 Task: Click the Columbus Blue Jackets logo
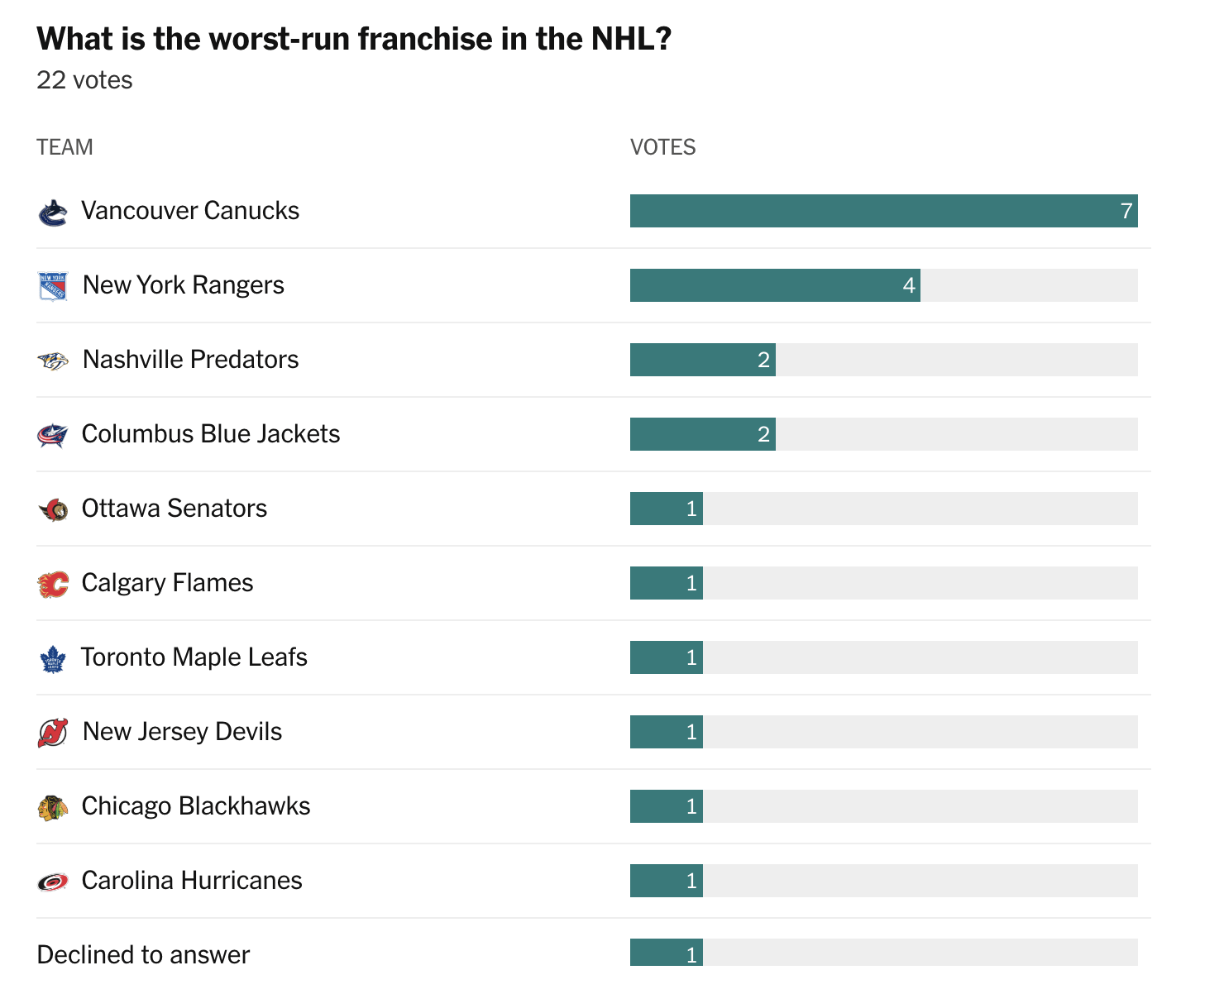pyautogui.click(x=53, y=435)
